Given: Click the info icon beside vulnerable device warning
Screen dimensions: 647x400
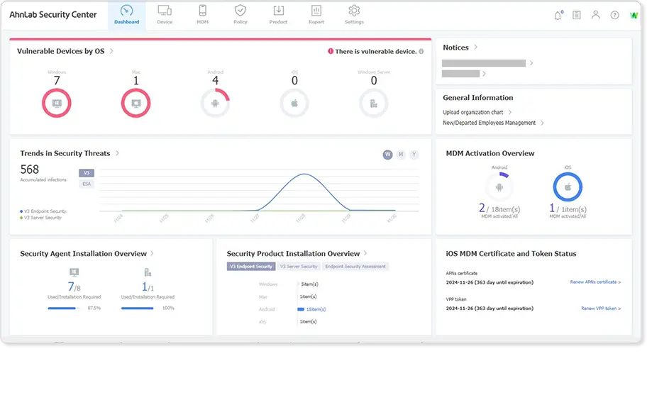Looking at the screenshot, I should (x=421, y=52).
